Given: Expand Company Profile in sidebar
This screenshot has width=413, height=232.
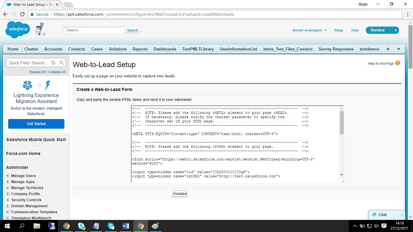Looking at the screenshot, I should click(8, 194).
